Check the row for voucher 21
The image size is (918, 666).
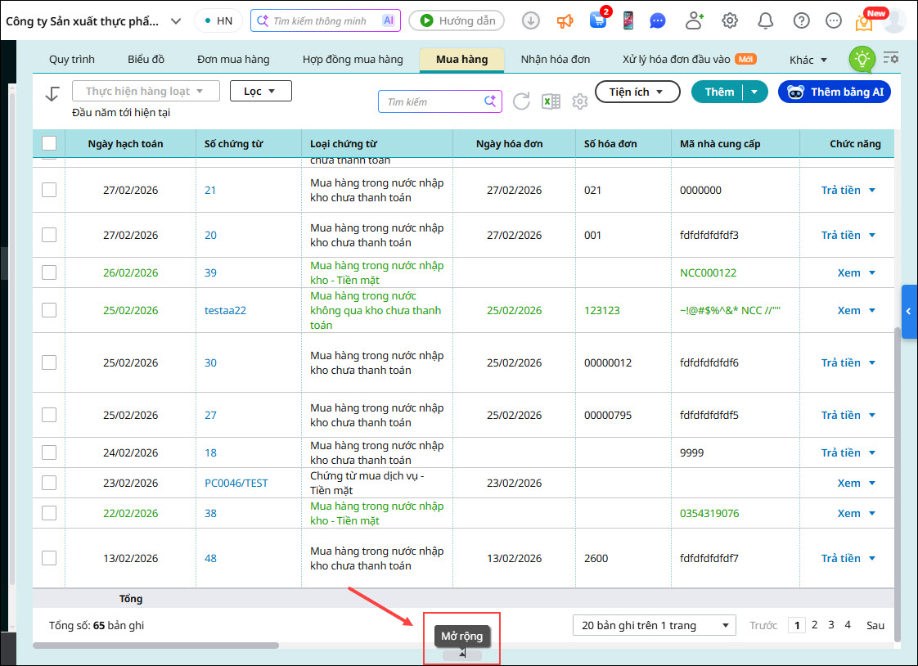pos(49,190)
